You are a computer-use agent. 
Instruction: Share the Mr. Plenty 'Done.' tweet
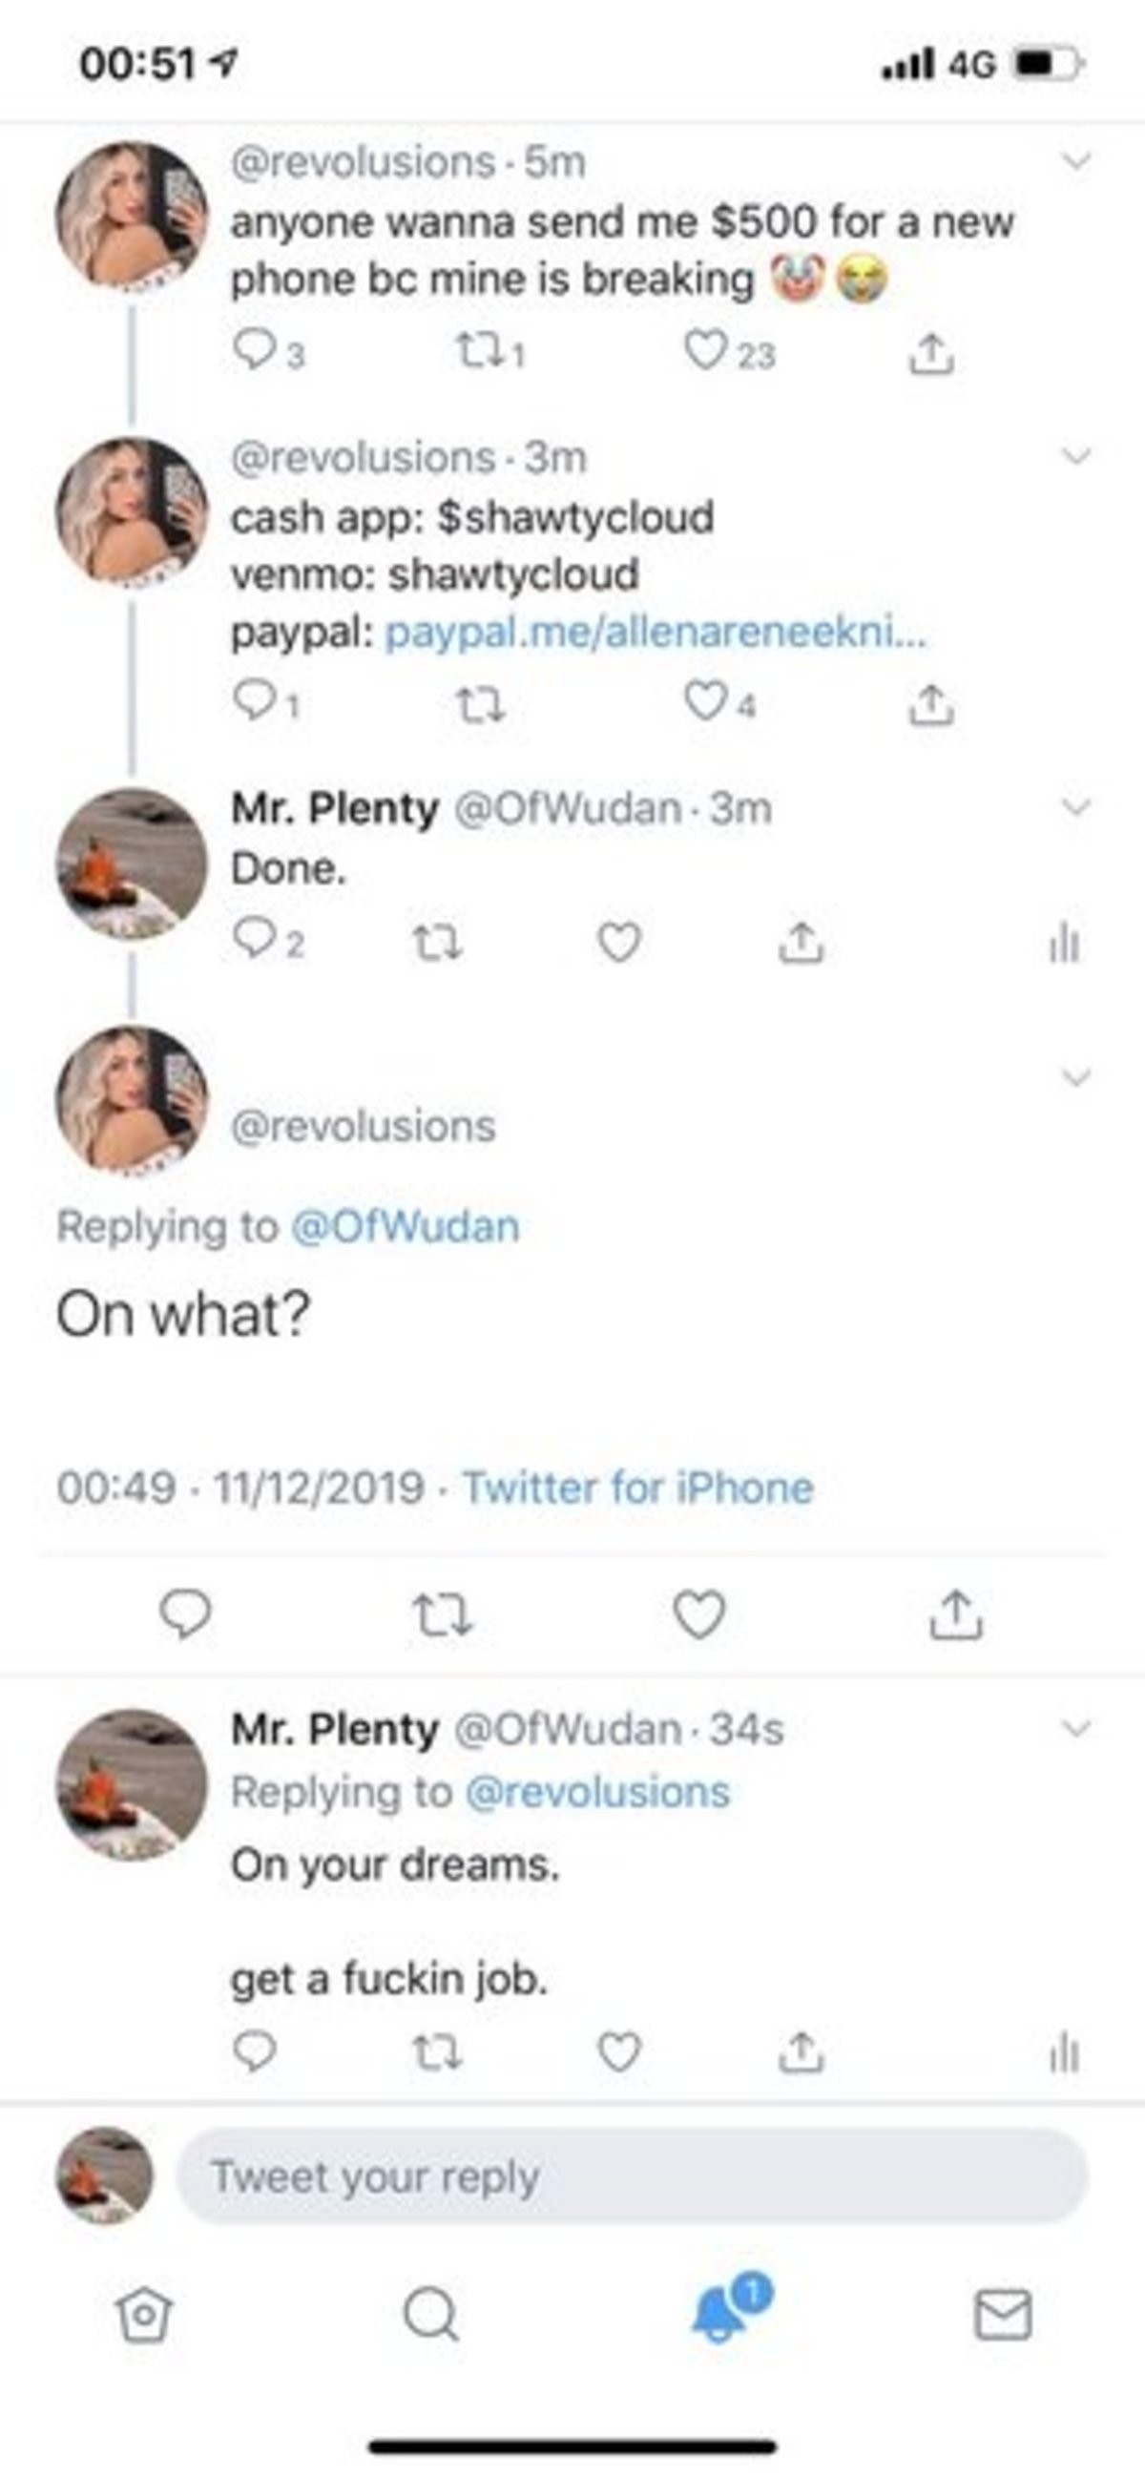800,944
